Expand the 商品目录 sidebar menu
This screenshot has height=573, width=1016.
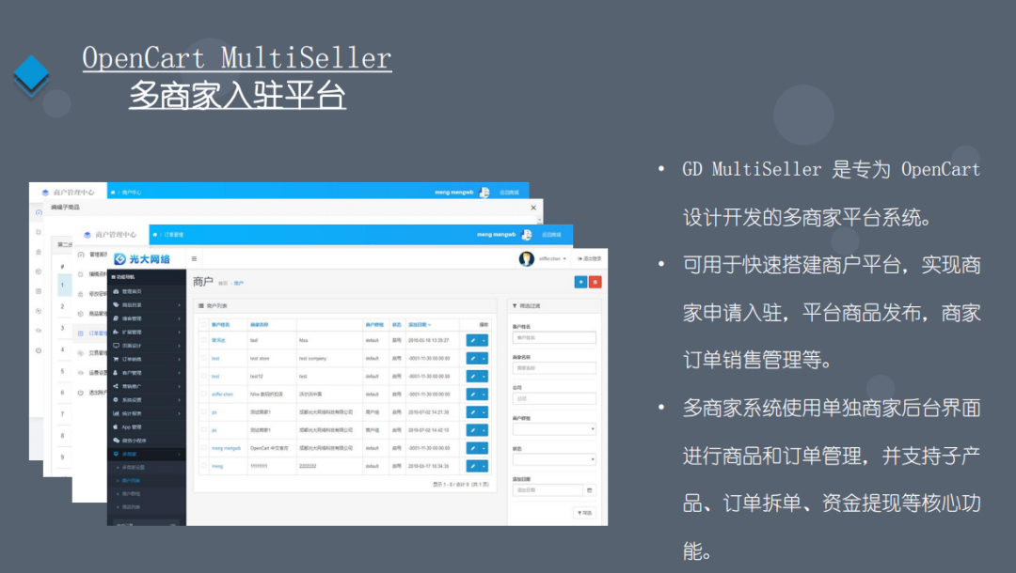coord(147,304)
